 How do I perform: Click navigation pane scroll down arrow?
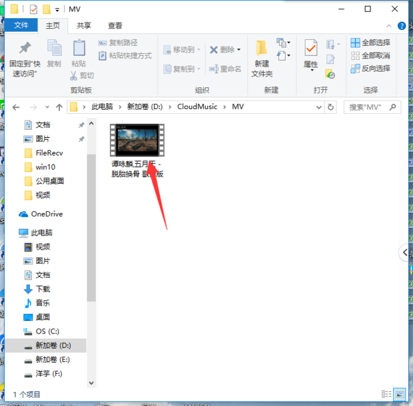pos(91,383)
